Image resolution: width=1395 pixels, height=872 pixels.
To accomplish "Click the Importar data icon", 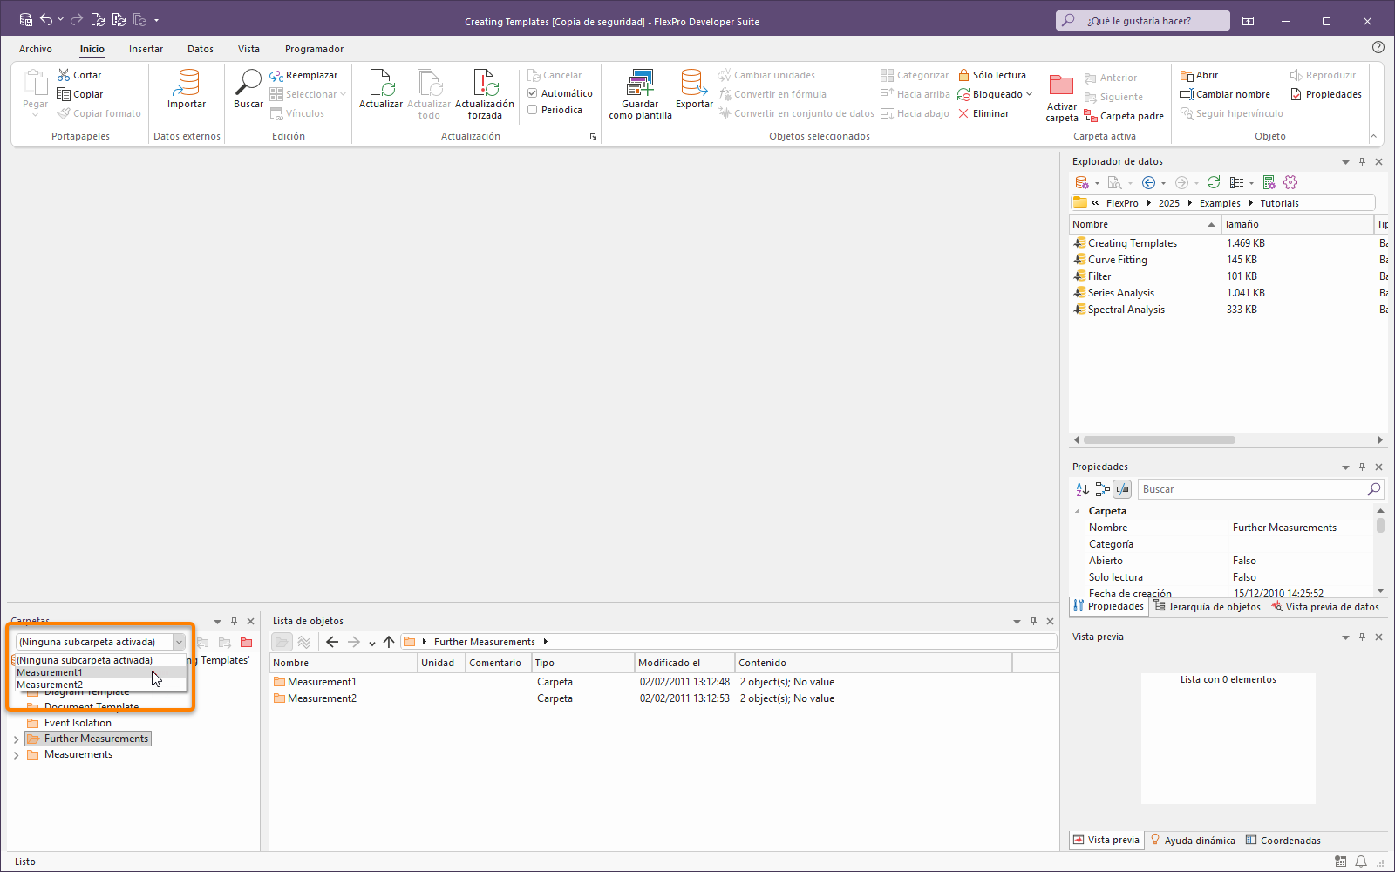I will [187, 84].
